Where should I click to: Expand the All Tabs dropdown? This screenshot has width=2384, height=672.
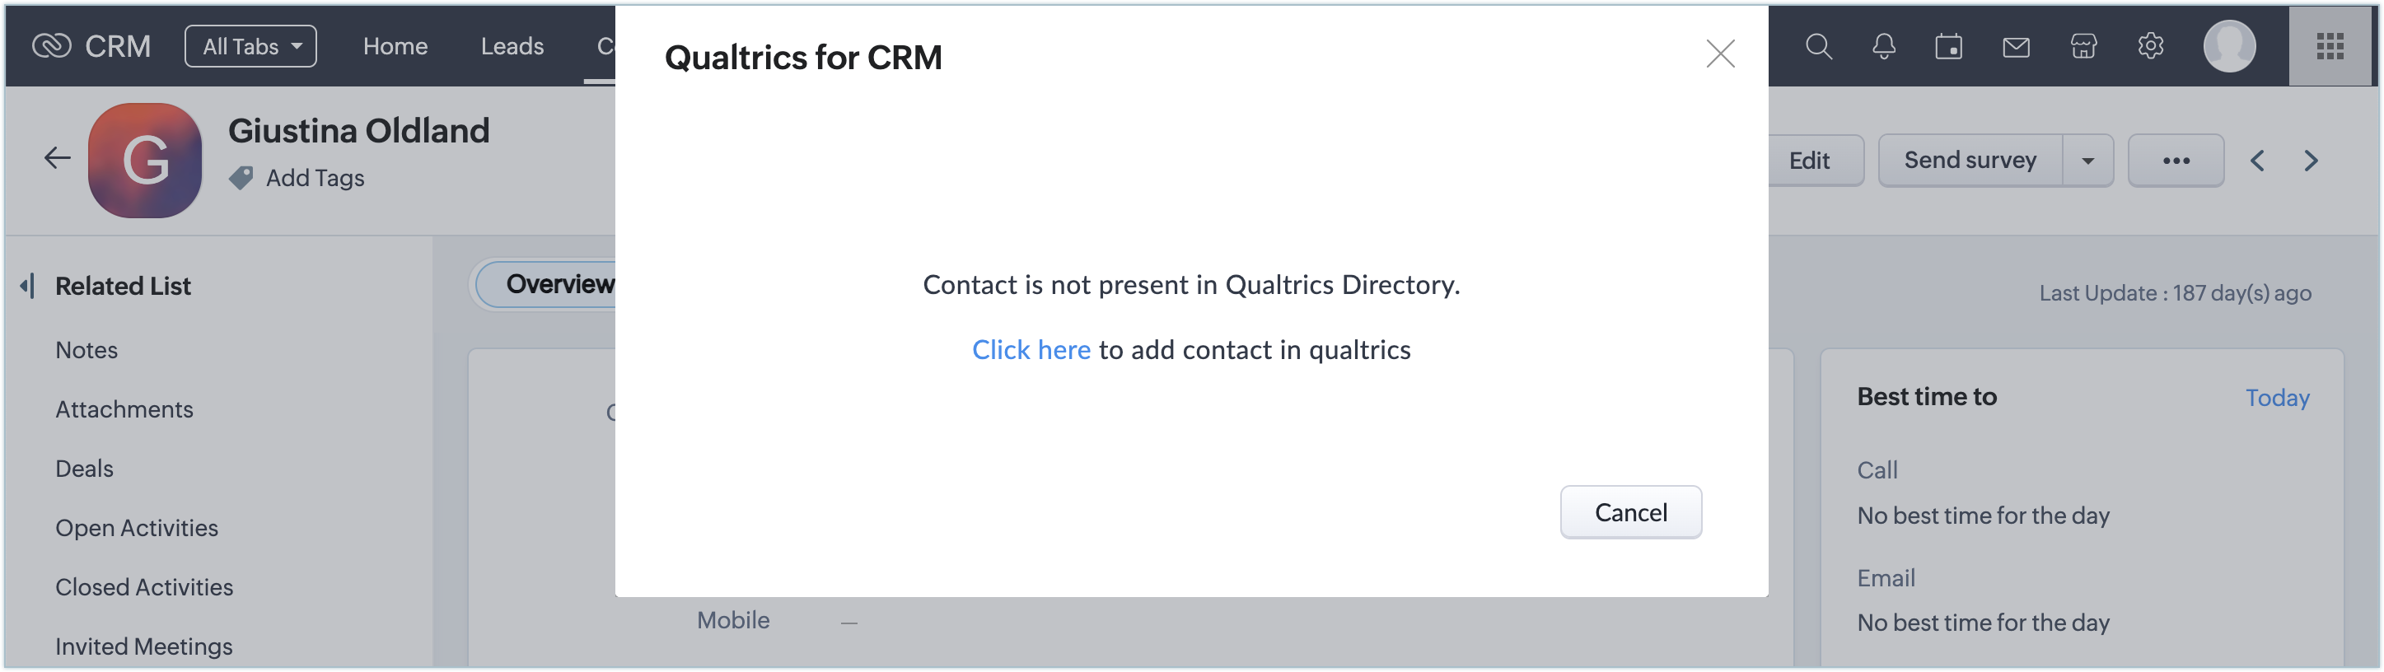(x=250, y=46)
